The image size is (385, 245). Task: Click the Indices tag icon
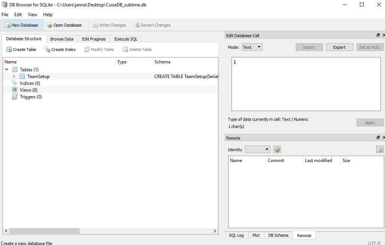tap(15, 83)
